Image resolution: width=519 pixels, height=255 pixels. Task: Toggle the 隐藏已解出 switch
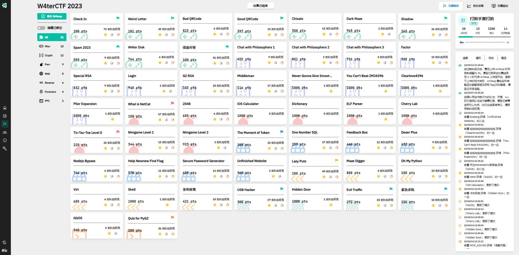click(41, 28)
